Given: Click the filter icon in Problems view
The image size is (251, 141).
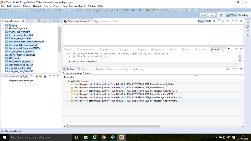Looking at the screenshot, I should point(227,69).
